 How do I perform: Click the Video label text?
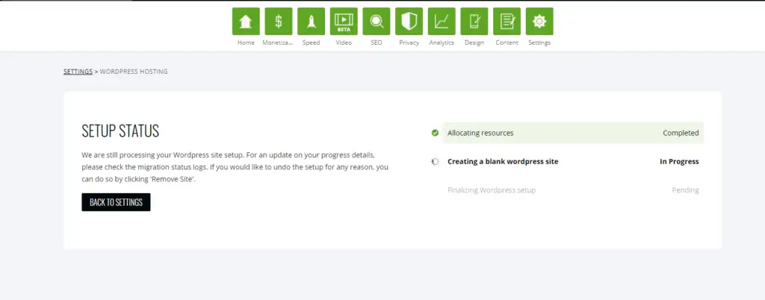click(344, 43)
